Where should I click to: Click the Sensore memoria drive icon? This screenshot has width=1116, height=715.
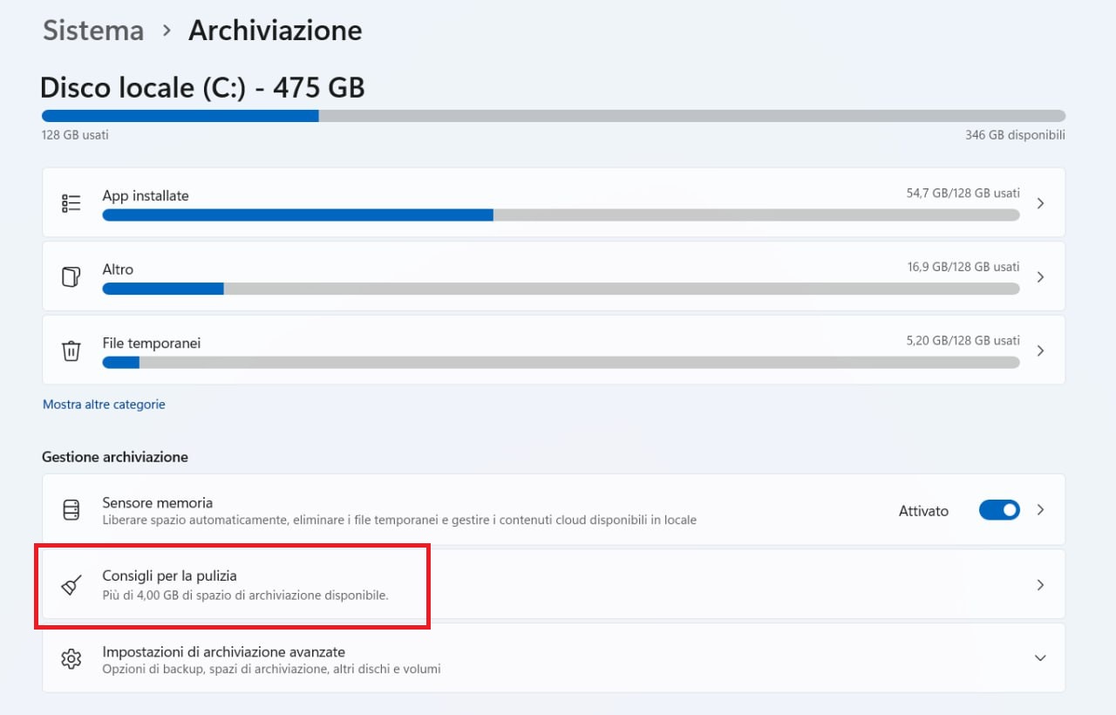(x=71, y=510)
